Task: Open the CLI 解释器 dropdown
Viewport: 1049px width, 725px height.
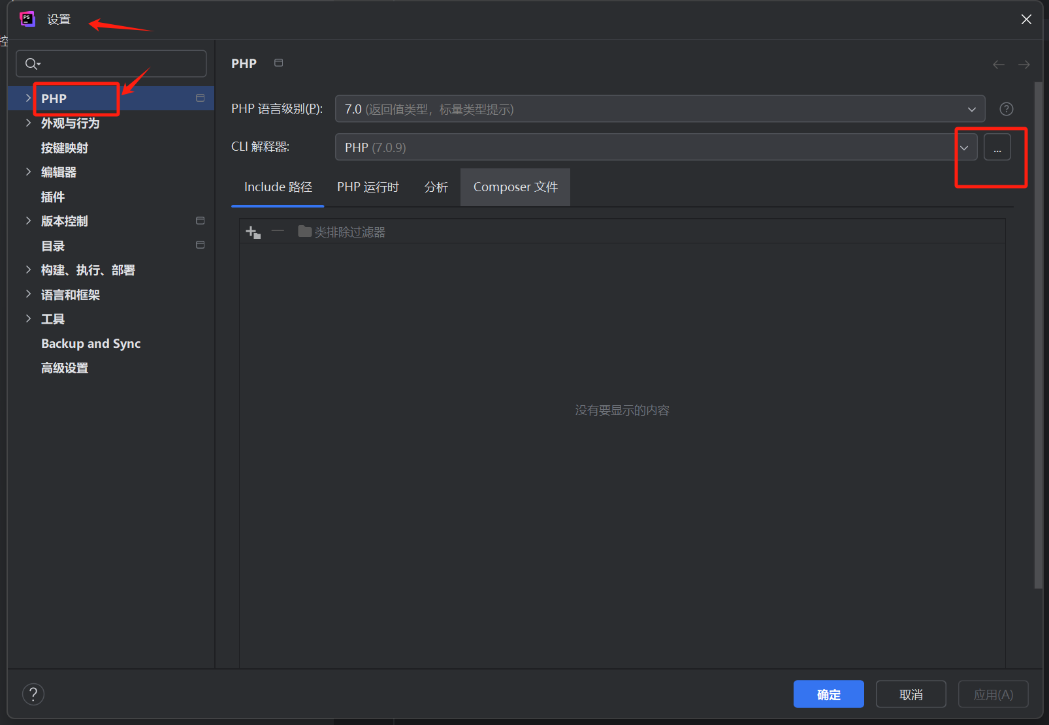Action: [x=656, y=147]
